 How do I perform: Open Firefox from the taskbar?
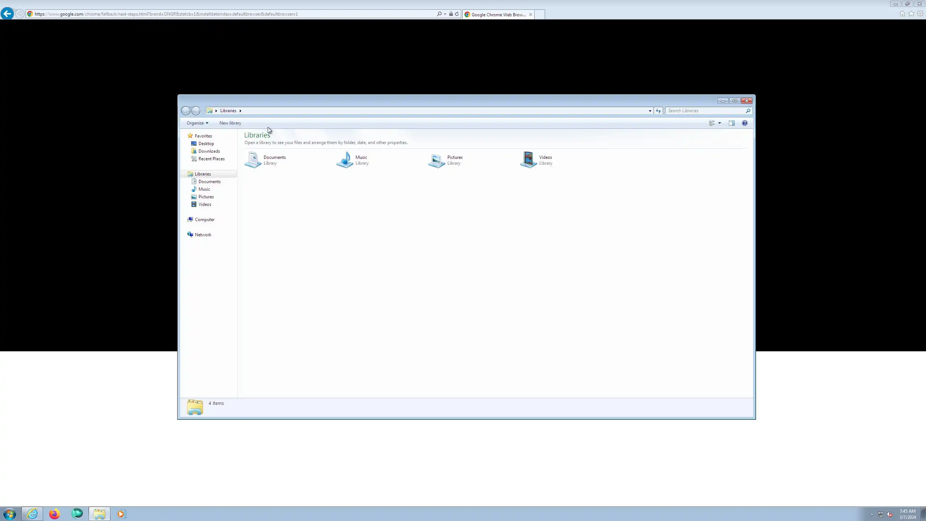point(54,514)
